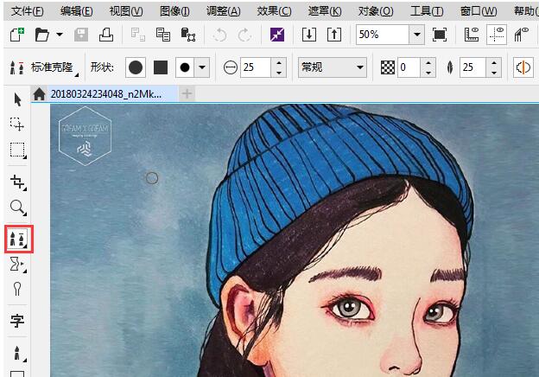The width and height of the screenshot is (539, 377).
Task: Open the 编辑(E) menu
Action: pyautogui.click(x=76, y=11)
